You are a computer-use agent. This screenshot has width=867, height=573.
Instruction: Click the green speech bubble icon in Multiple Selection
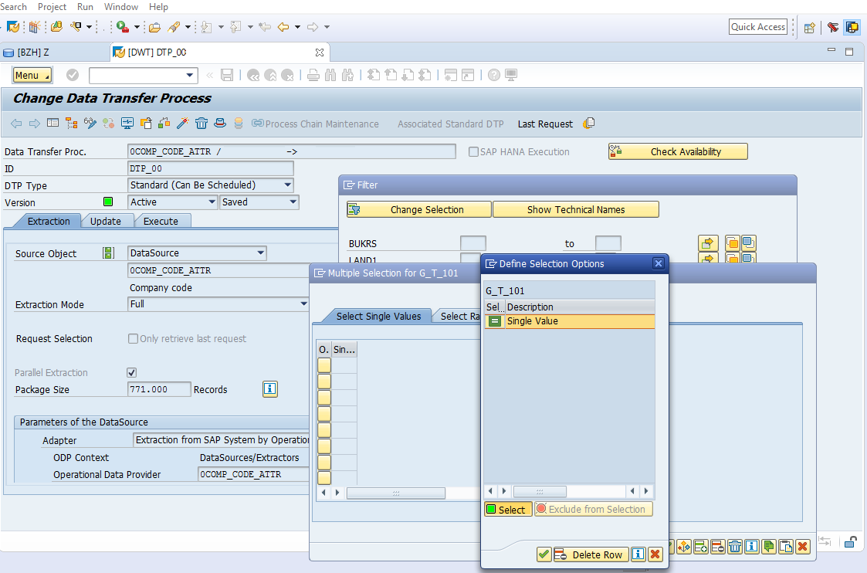pos(769,547)
